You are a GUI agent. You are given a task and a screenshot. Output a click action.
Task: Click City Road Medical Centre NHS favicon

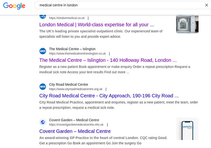click(43, 87)
